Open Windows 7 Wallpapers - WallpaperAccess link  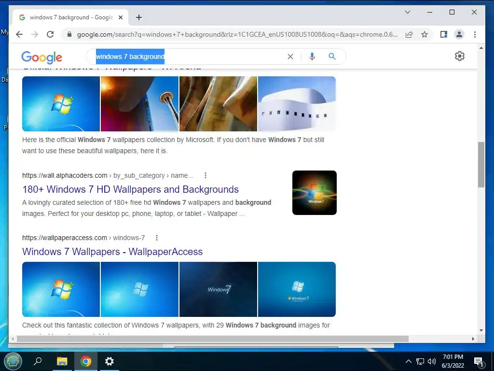112,252
